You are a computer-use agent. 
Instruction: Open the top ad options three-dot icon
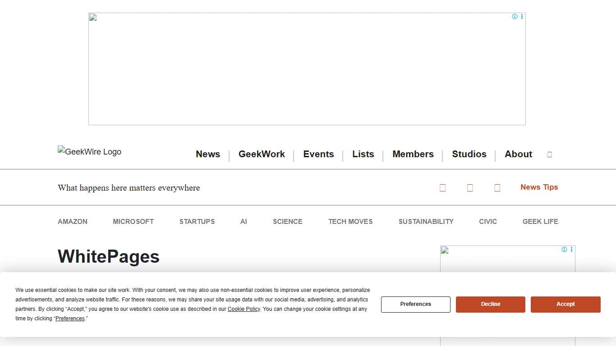click(522, 16)
